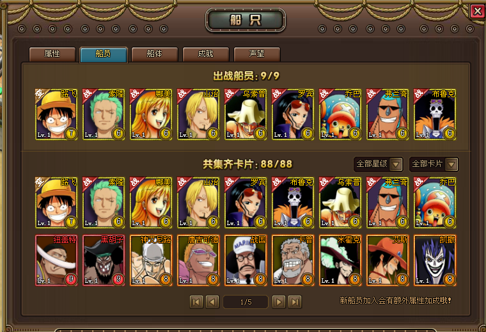Go to the next page arrow

(x=279, y=302)
